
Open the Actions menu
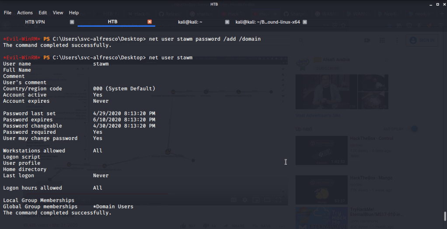point(25,13)
